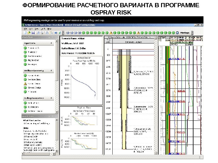Open the Help menu
218x163 pixels.
point(49,29)
